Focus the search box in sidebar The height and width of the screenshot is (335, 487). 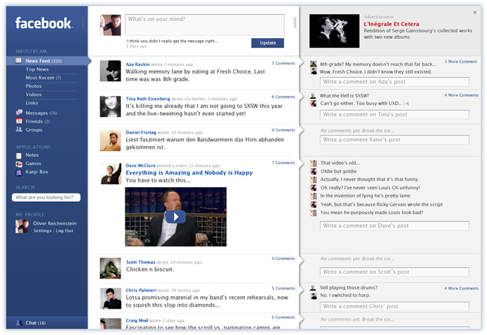[46, 197]
